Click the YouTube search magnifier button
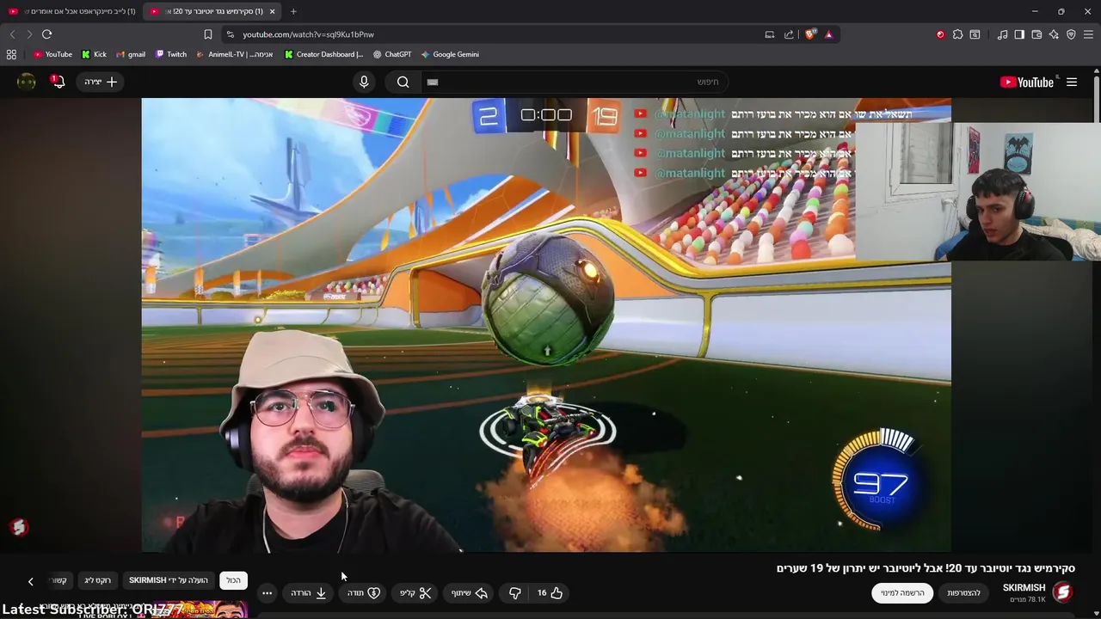Screen dimensions: 1101x619 click(403, 82)
